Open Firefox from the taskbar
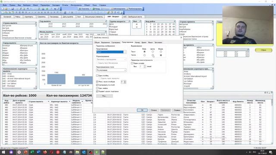 coord(45,152)
